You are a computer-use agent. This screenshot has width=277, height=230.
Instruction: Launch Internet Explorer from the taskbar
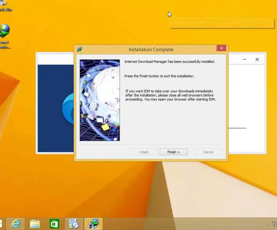pos(15,224)
